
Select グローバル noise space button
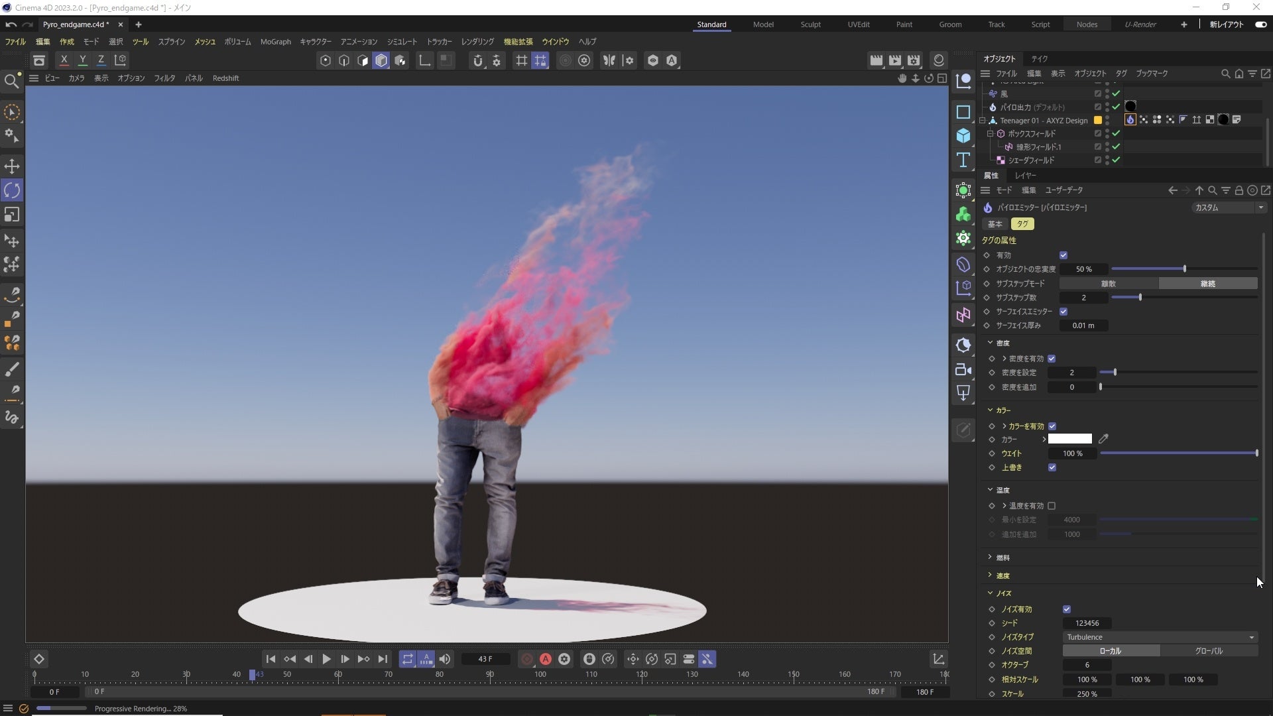(1209, 651)
